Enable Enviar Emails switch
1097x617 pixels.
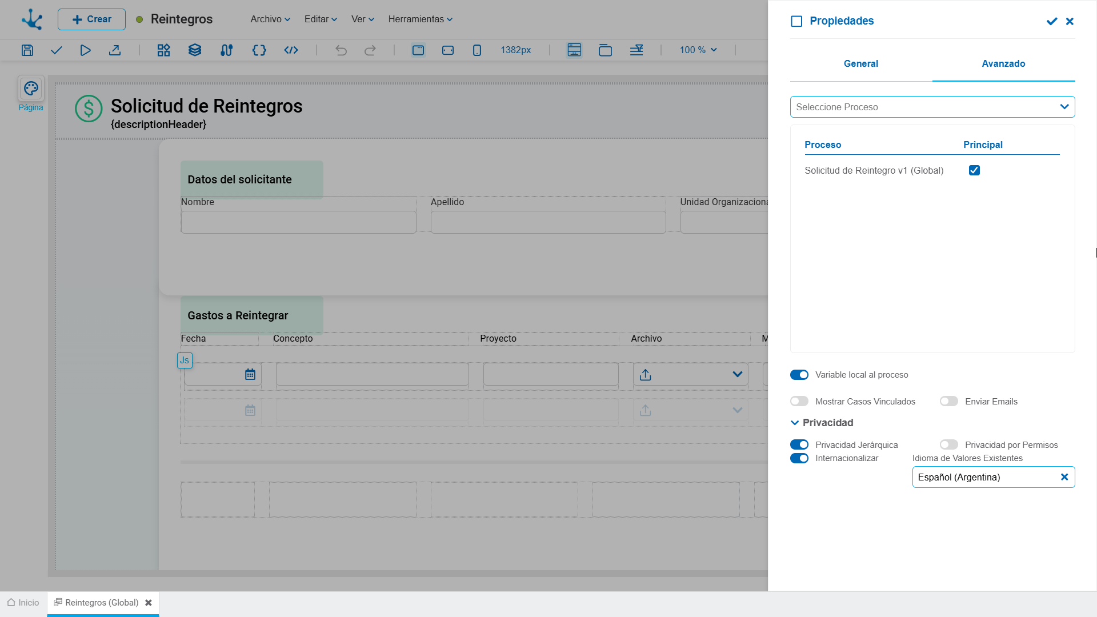pos(949,402)
